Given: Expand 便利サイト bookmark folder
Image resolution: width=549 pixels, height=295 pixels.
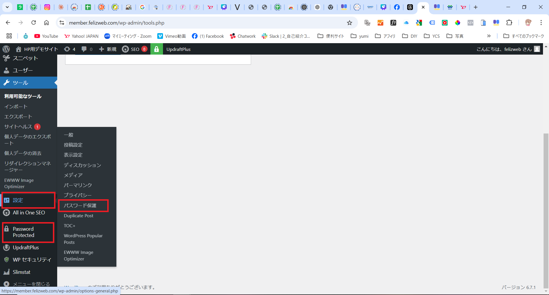Looking at the screenshot, I should (331, 36).
